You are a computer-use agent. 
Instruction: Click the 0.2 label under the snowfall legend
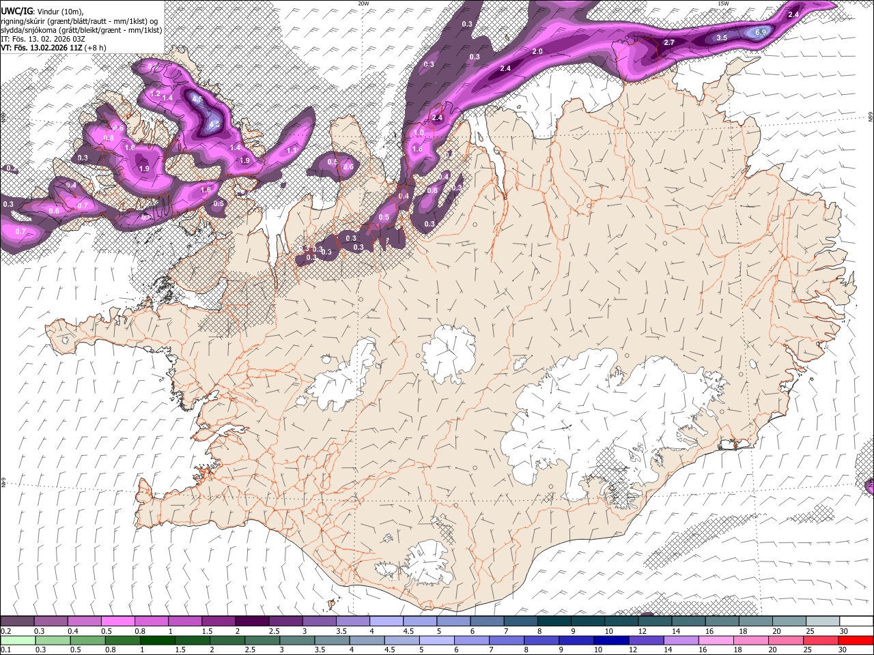point(6,631)
